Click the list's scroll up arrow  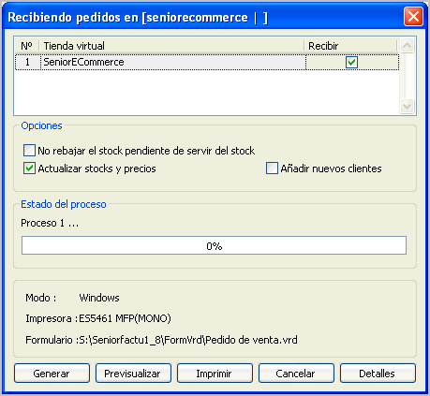pos(407,46)
